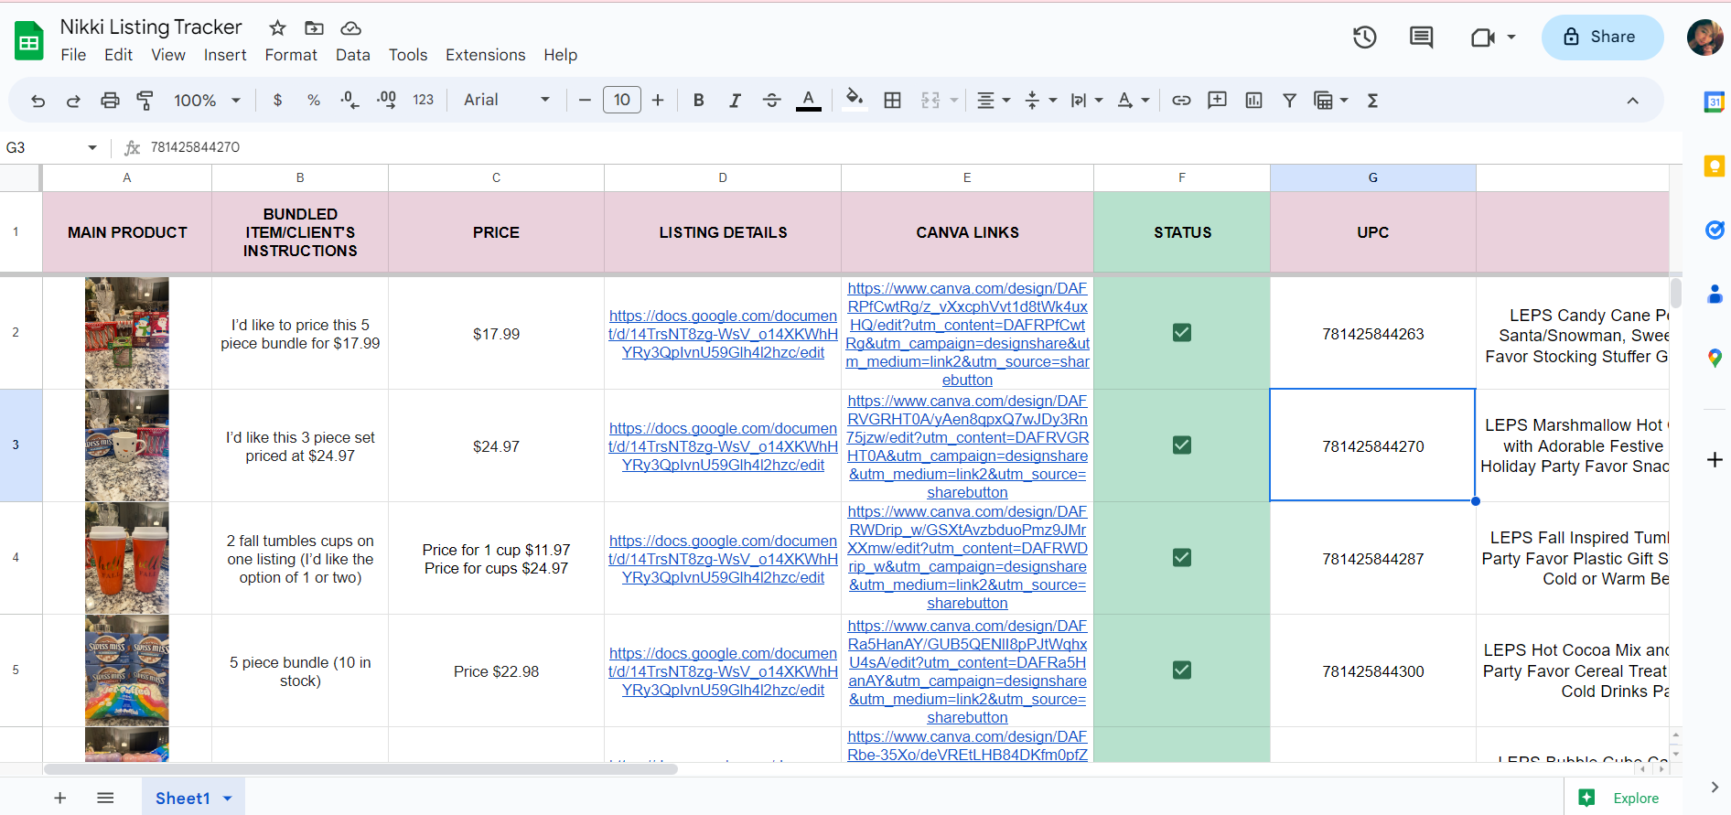Toggle the status checkbox for $17.99 row
The width and height of the screenshot is (1731, 815).
pos(1182,333)
